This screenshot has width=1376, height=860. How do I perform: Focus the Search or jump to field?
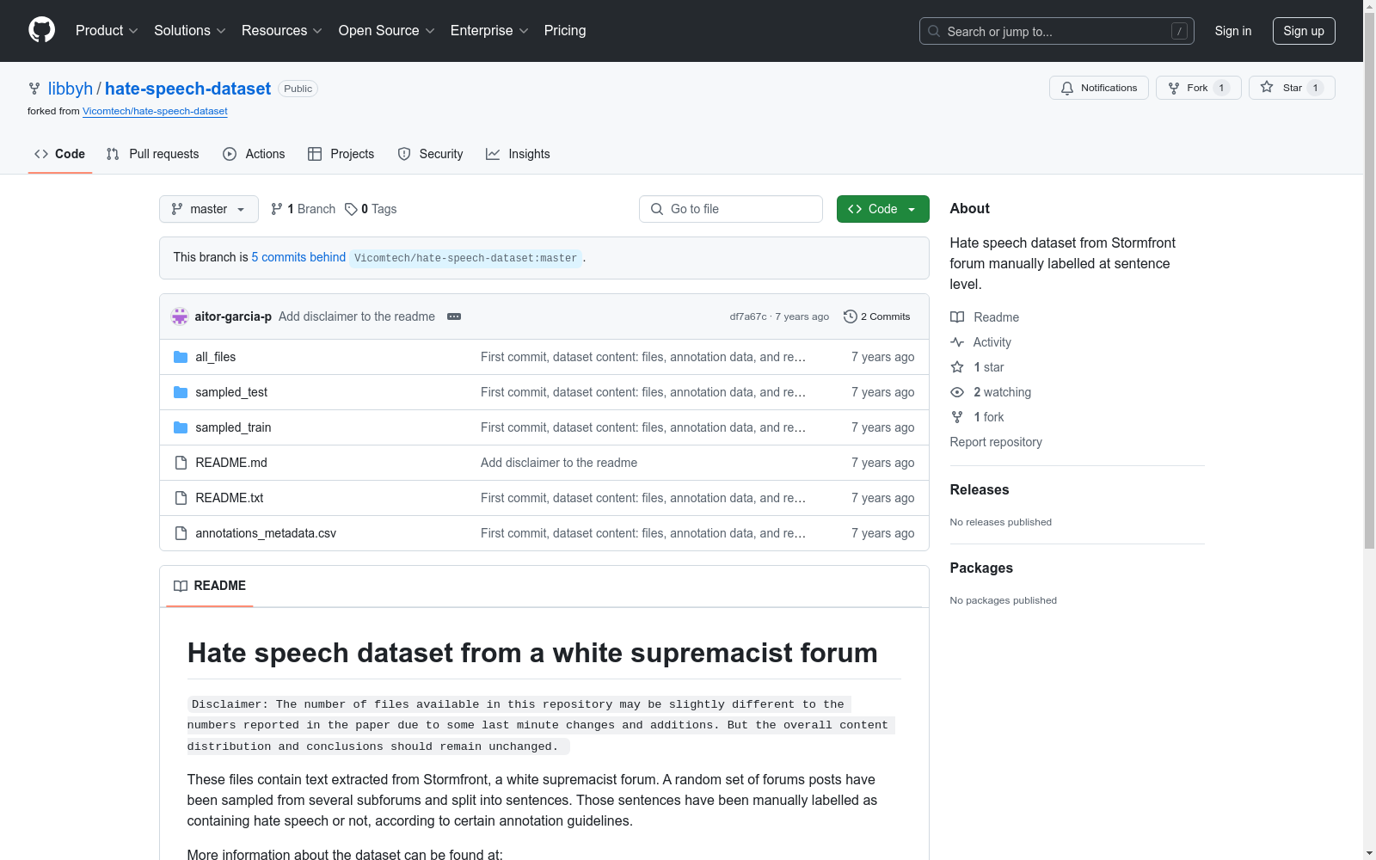[1057, 31]
